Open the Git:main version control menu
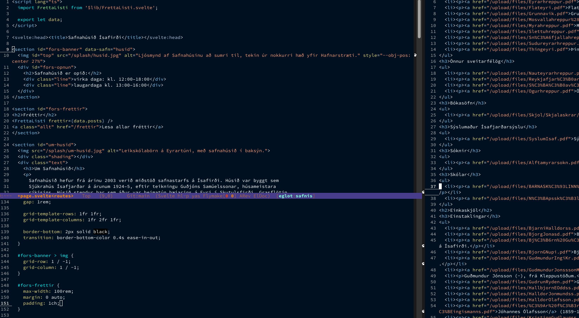Screen dimensions: 579x318 138,196
